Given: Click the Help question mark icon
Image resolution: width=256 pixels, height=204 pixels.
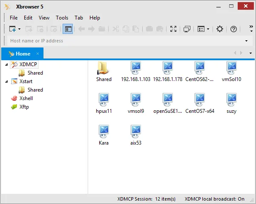Looking at the screenshot, I should coord(233,29).
